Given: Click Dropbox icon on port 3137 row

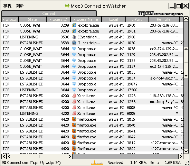Looking at the screenshot, I should 74,66.
